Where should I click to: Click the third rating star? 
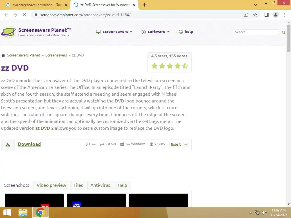pyautogui.click(x=170, y=66)
